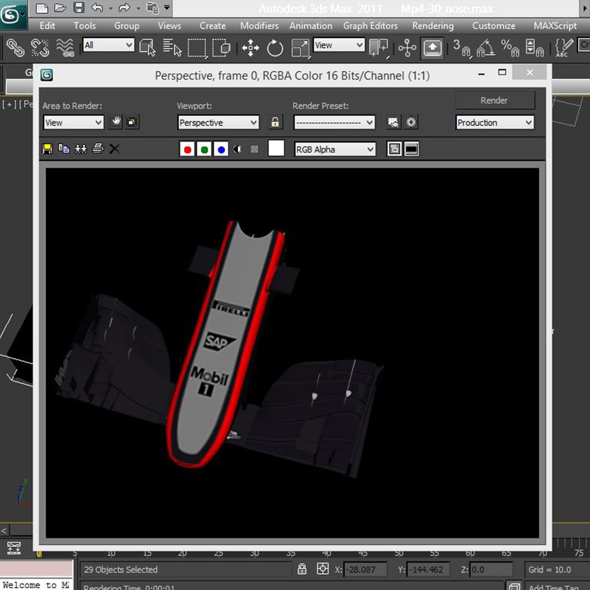This screenshot has width=590, height=590.
Task: Open the Views menu
Action: point(169,26)
